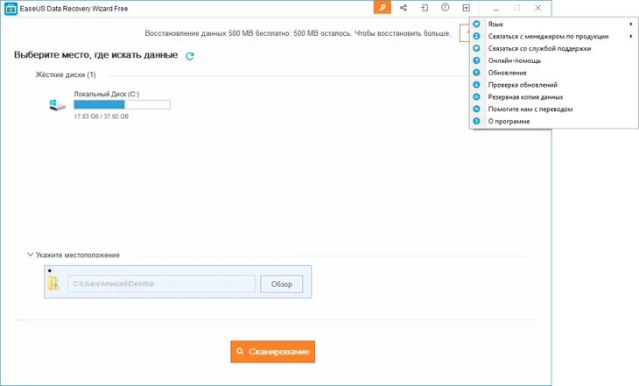Click the Помогите нам с переводом icon
The width and height of the screenshot is (639, 386).
click(476, 109)
